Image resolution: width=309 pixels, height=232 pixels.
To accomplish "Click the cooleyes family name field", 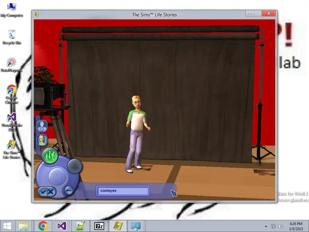I will 123,191.
